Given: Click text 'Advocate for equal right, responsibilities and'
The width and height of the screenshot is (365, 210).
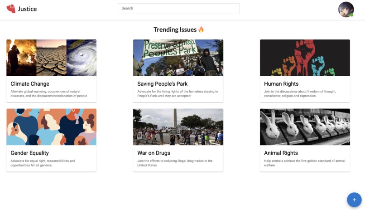Looking at the screenshot, I should tap(43, 161).
